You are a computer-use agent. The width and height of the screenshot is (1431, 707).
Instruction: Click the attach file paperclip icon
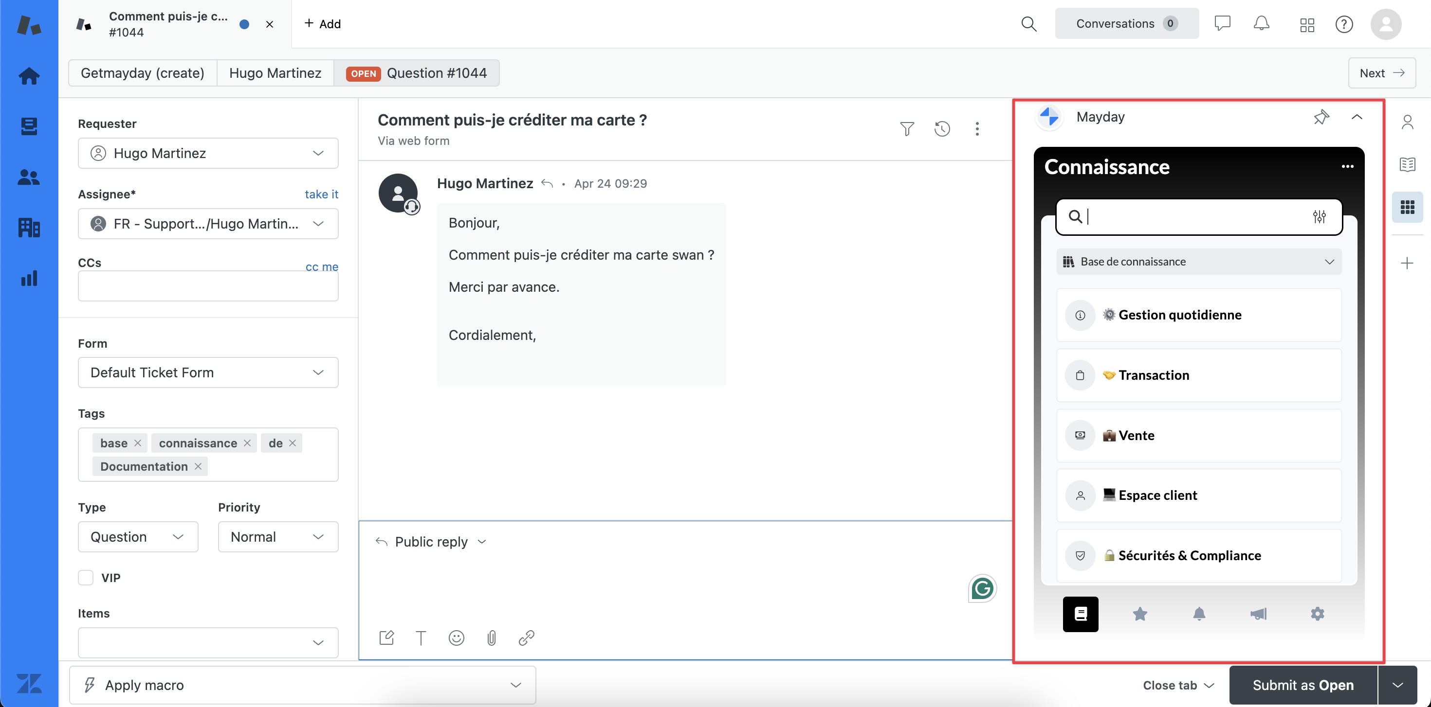[491, 637]
